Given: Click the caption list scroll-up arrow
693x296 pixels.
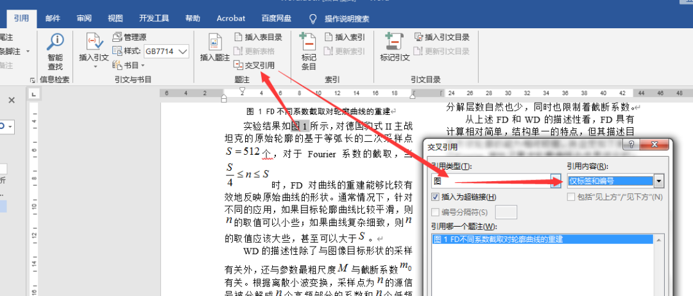Looking at the screenshot, I should coord(659,239).
